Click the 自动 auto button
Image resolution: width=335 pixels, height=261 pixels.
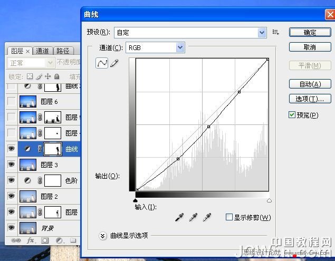(310, 84)
